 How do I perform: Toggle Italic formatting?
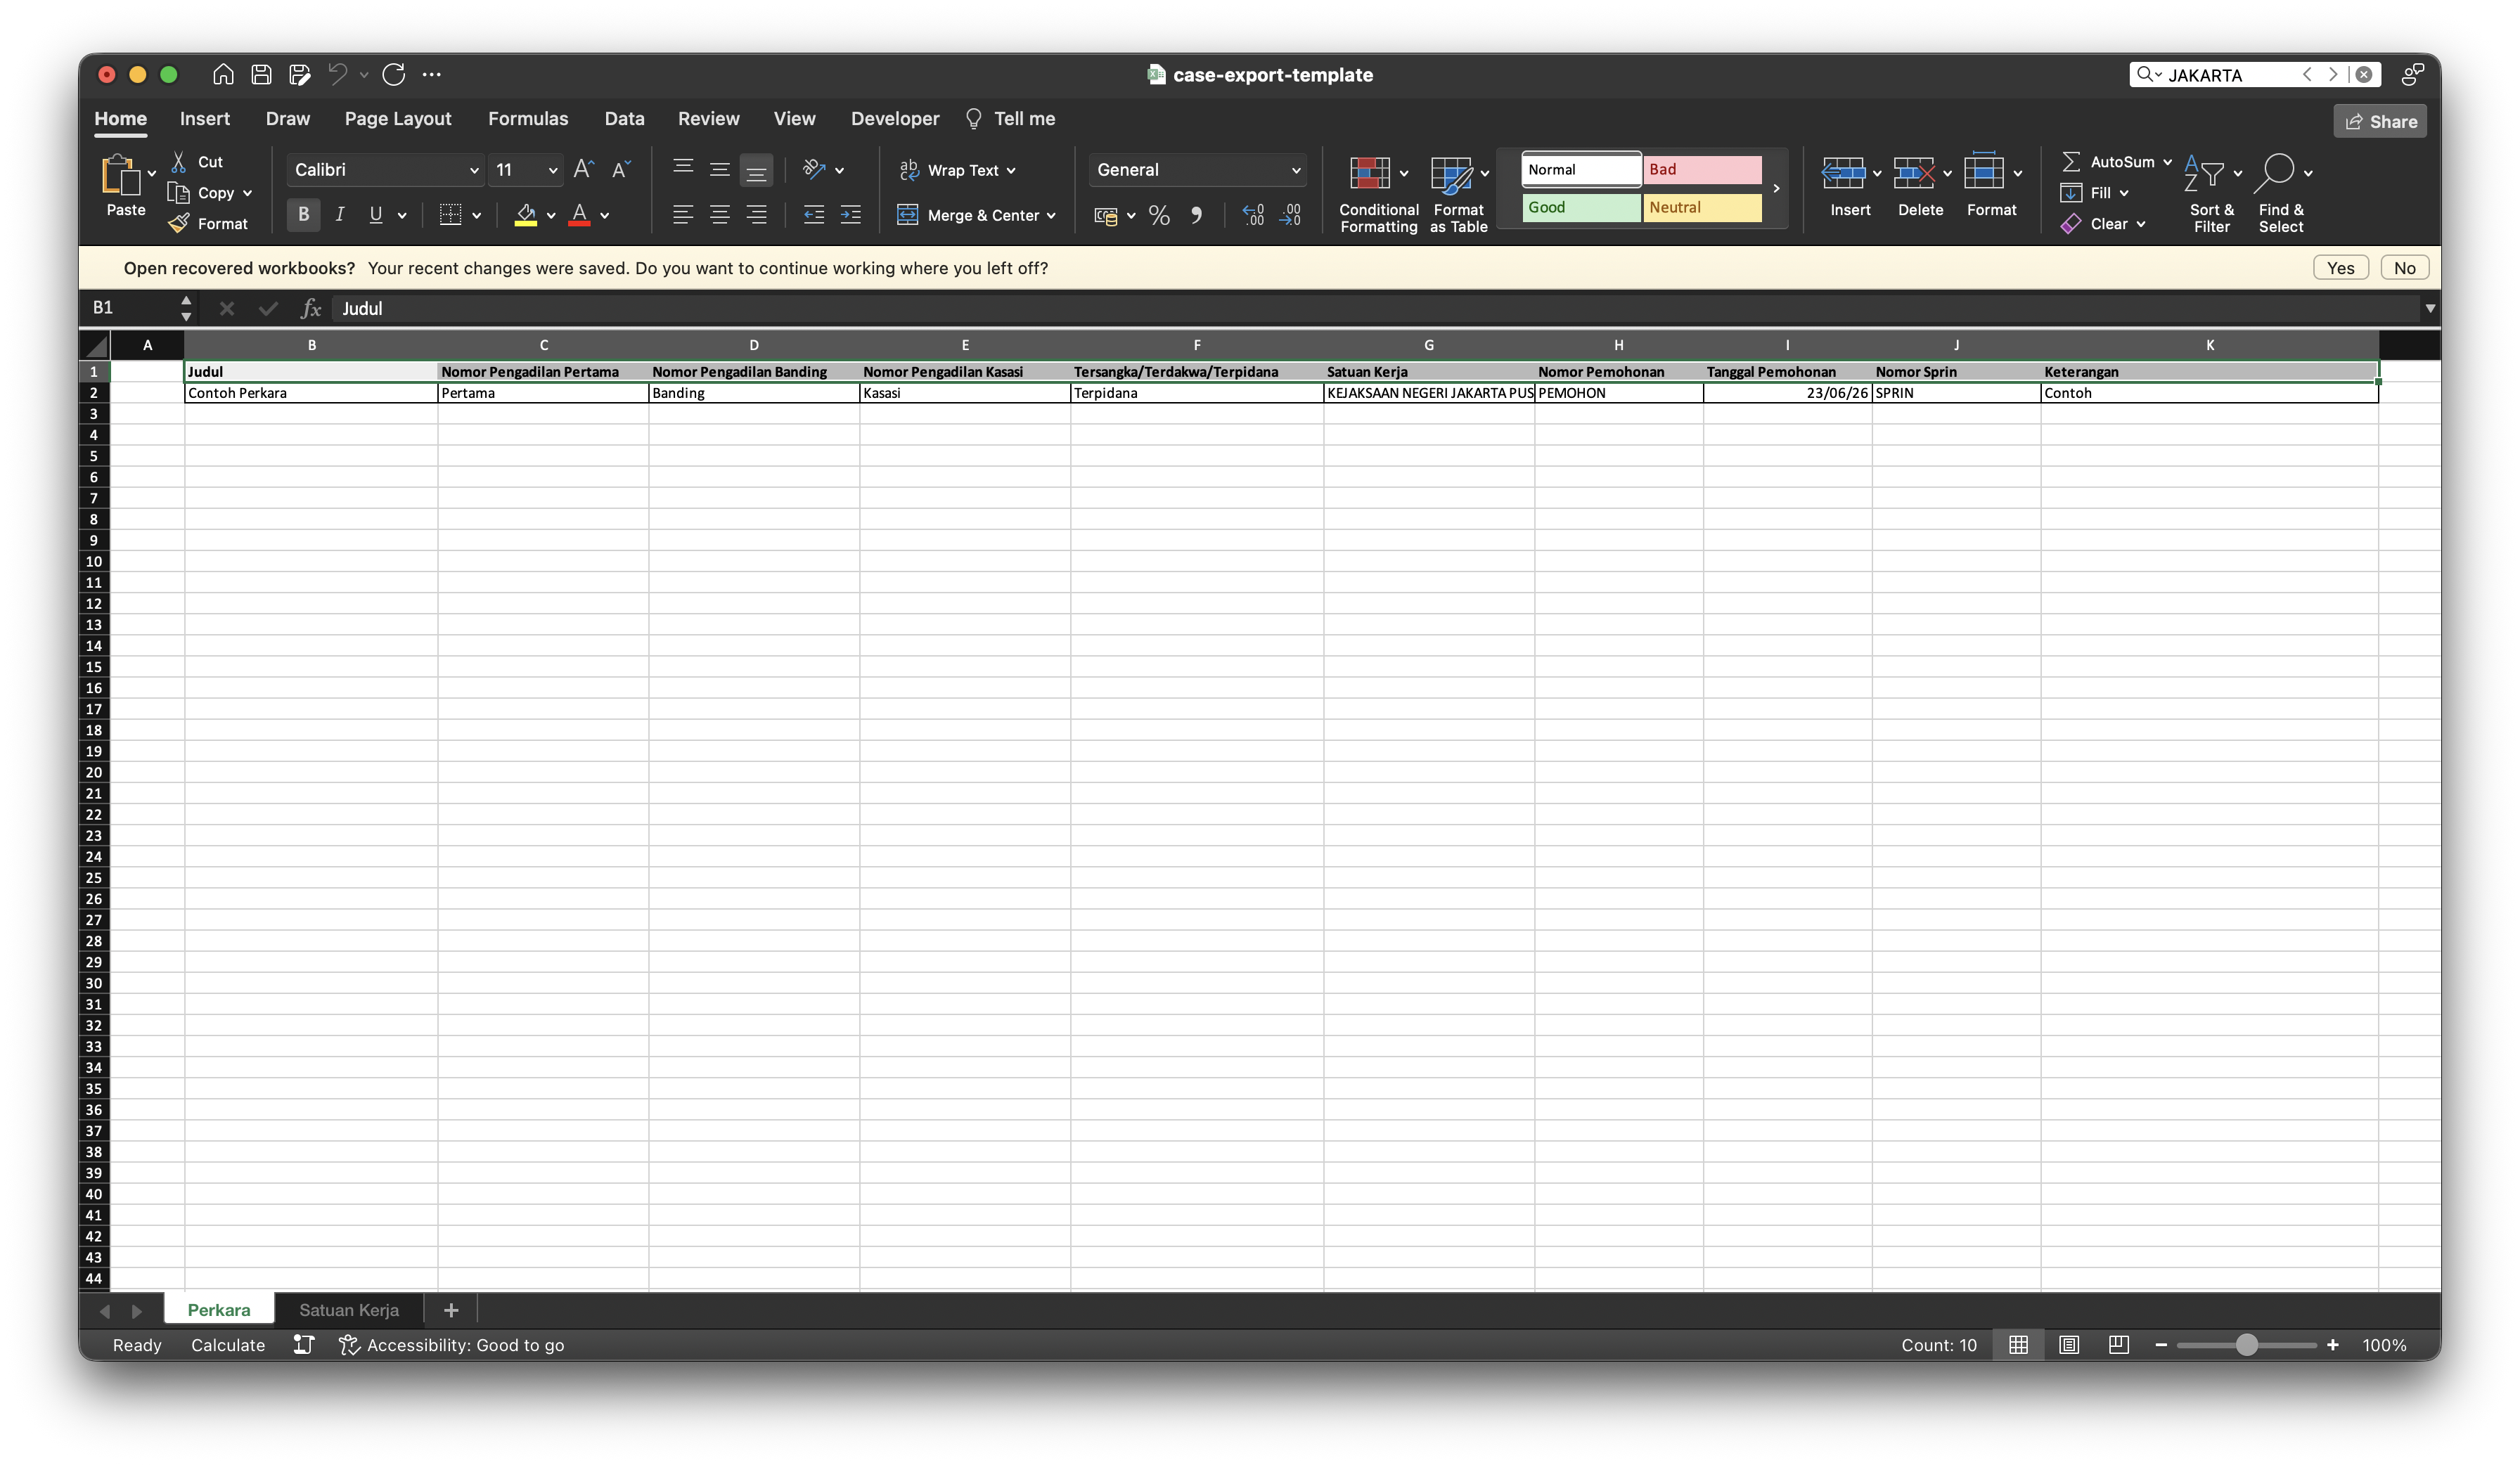tap(340, 215)
